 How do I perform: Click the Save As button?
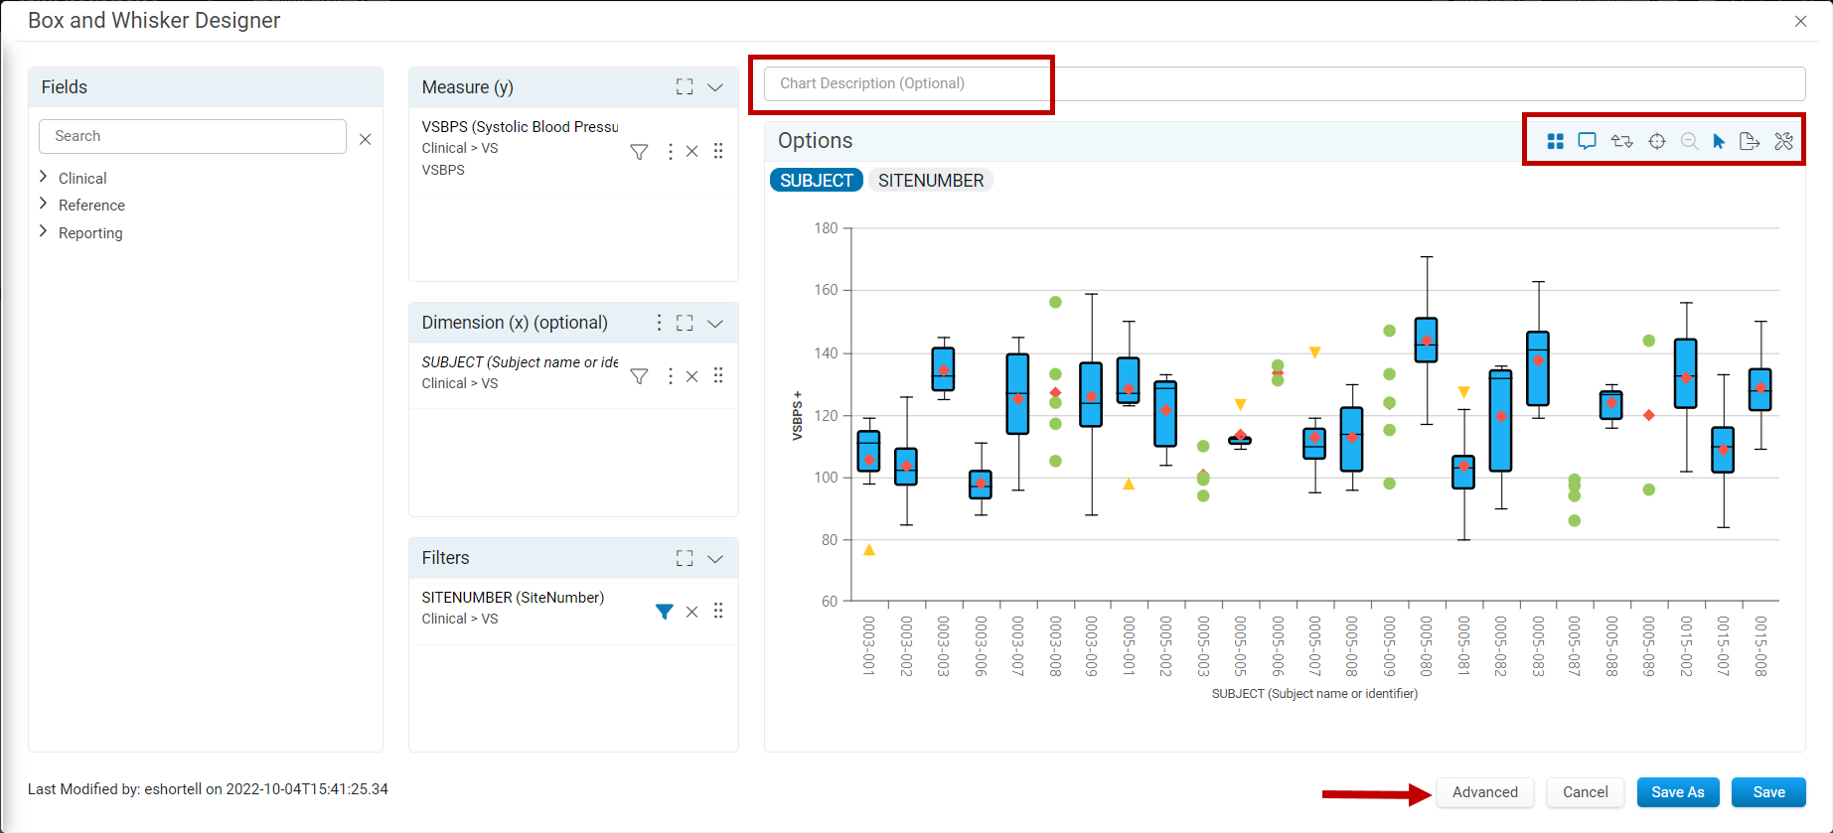point(1678,792)
